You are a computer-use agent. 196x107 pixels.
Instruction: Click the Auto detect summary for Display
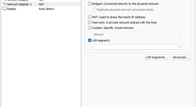[46, 9]
